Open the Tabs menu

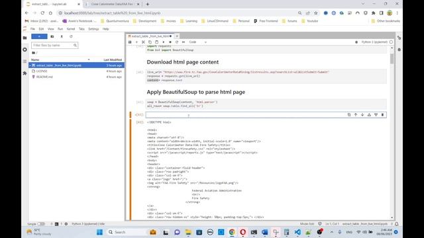[x=81, y=29]
